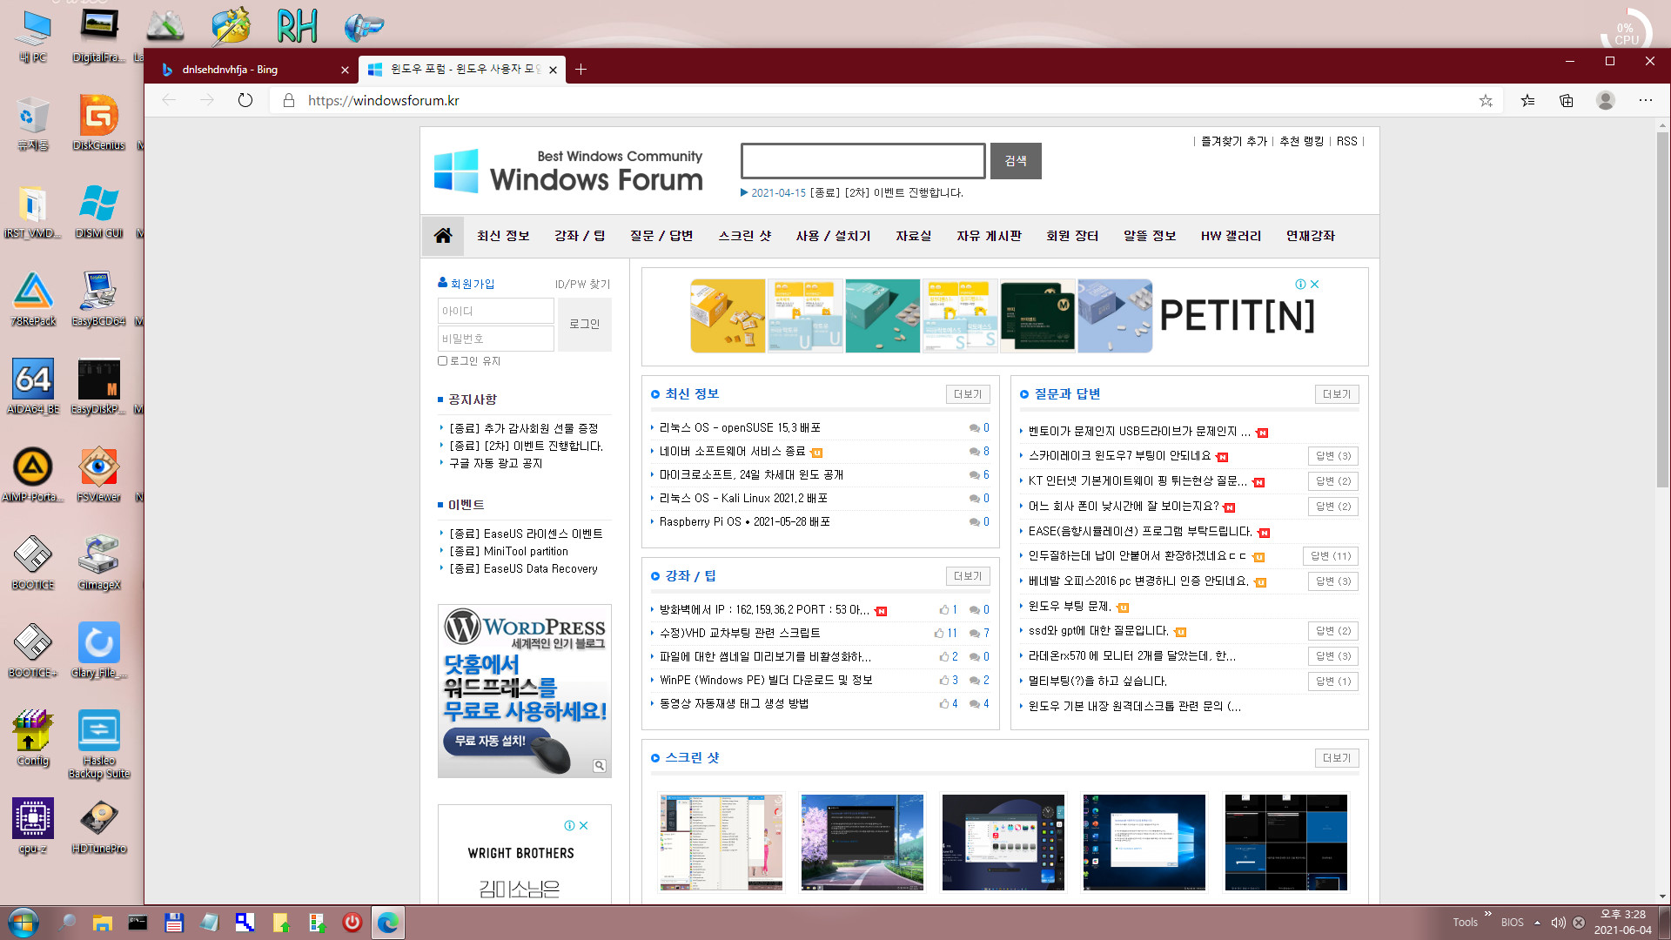Open GimageX desktop icon
The height and width of the screenshot is (940, 1671).
click(98, 562)
